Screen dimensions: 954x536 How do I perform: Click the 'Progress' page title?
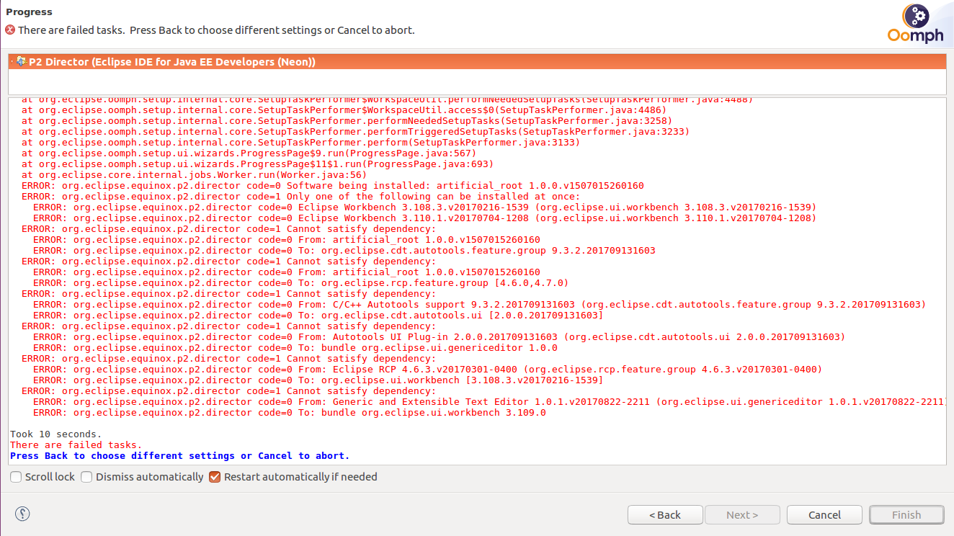29,12
